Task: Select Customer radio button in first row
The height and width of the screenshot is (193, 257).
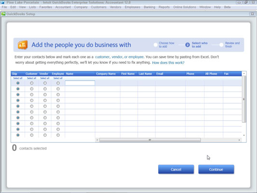Action: pyautogui.click(x=32, y=83)
